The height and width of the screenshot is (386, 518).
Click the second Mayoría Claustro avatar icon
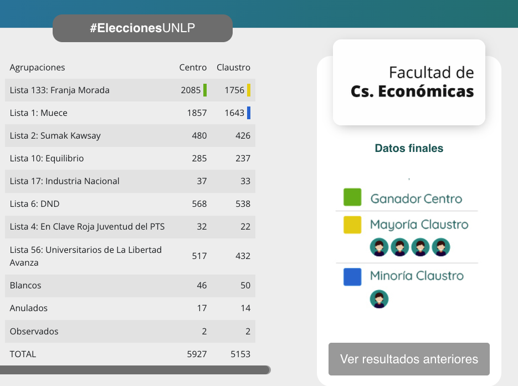point(399,247)
